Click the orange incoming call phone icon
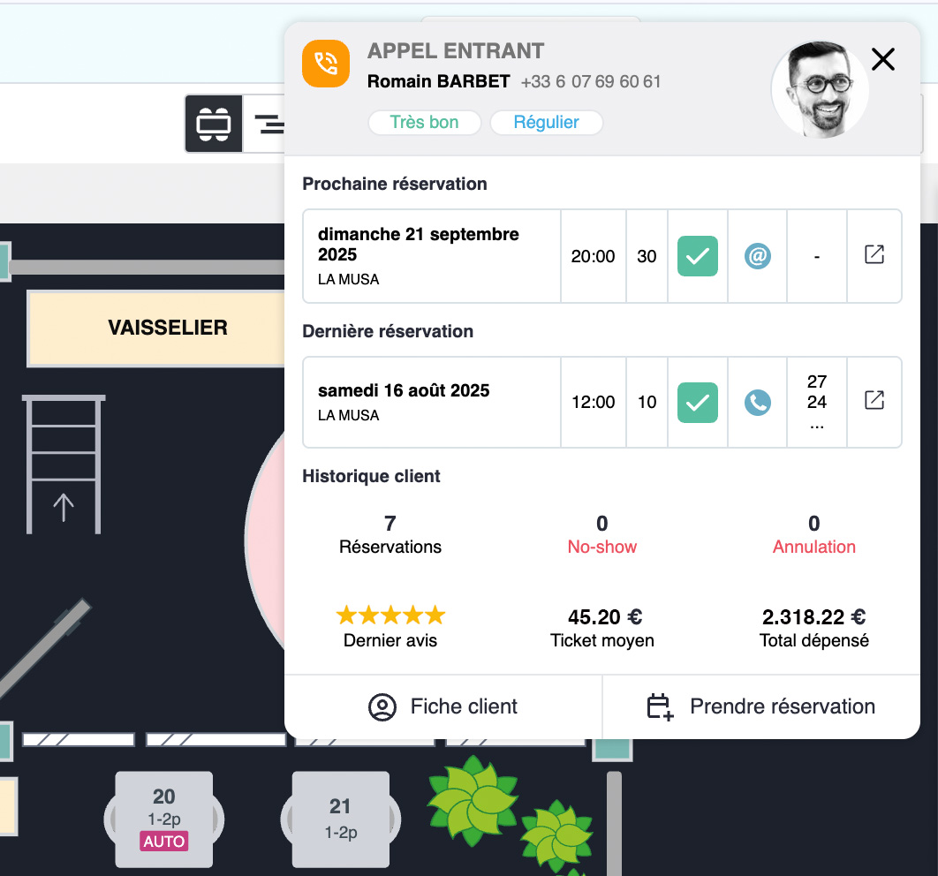938x876 pixels. [x=326, y=64]
